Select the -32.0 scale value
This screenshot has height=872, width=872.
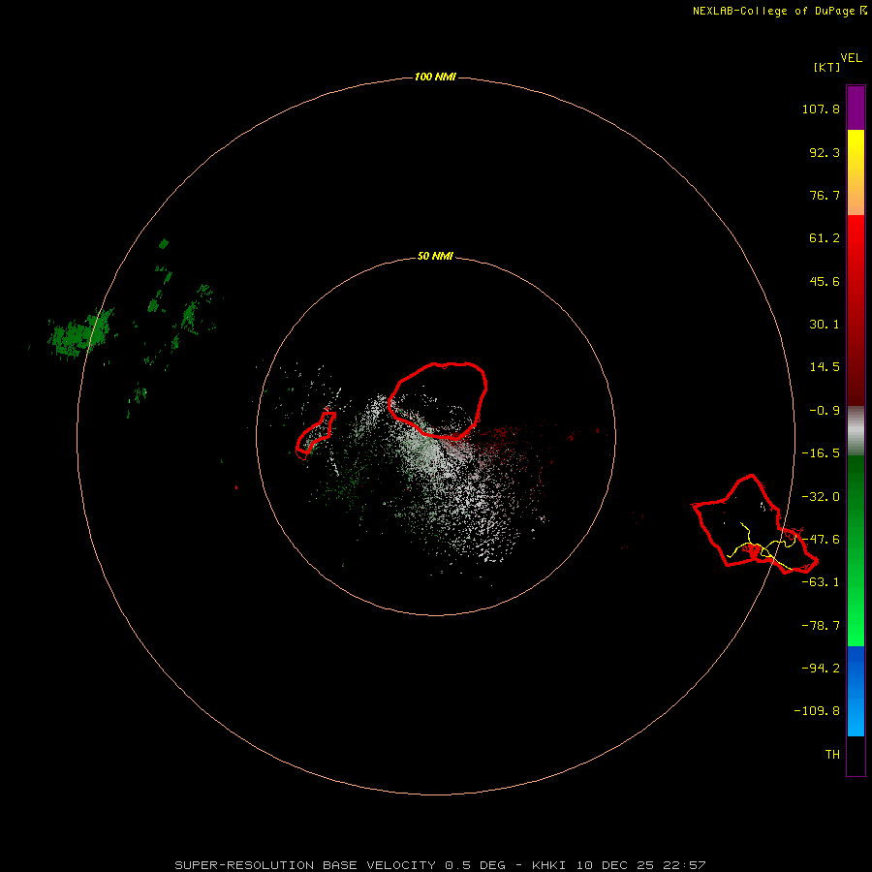pos(821,497)
